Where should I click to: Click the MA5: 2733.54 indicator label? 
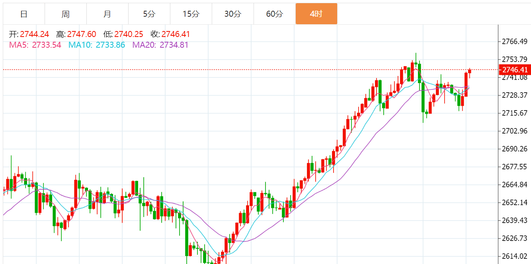coord(35,45)
